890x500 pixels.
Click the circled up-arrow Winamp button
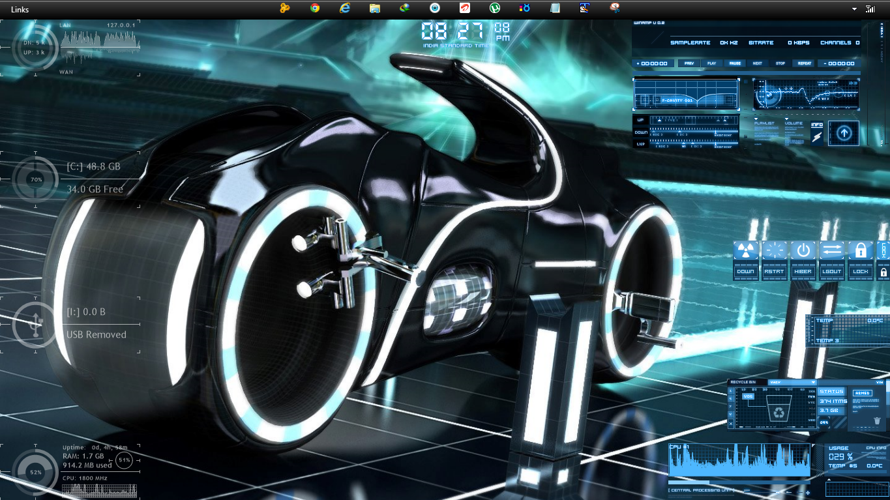[844, 133]
